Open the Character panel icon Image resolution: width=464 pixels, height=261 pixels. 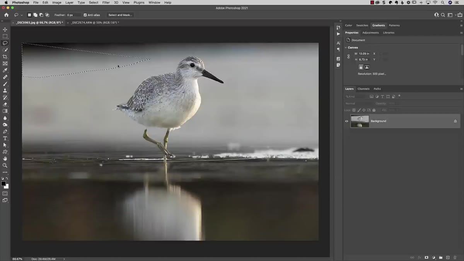point(338,43)
